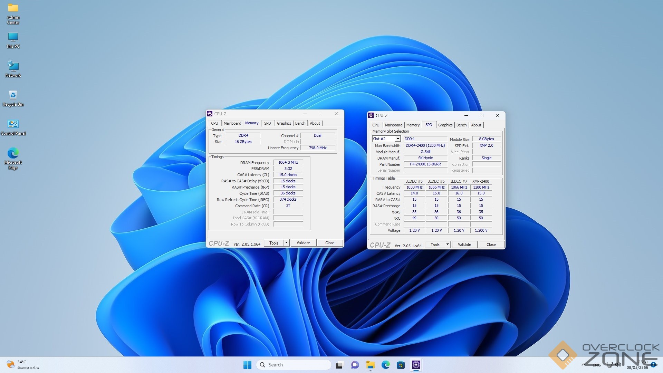Switch to Graphics tab in right CPU-Z
Screen dimensions: 663x373
point(445,125)
